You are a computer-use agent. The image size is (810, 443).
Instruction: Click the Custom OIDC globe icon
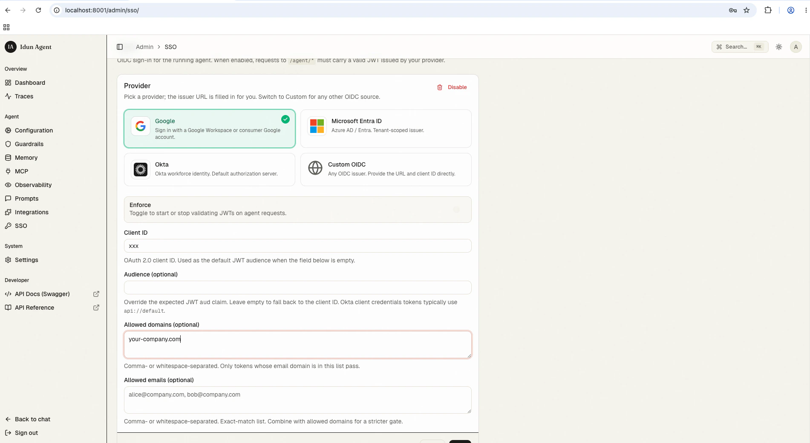click(x=315, y=168)
